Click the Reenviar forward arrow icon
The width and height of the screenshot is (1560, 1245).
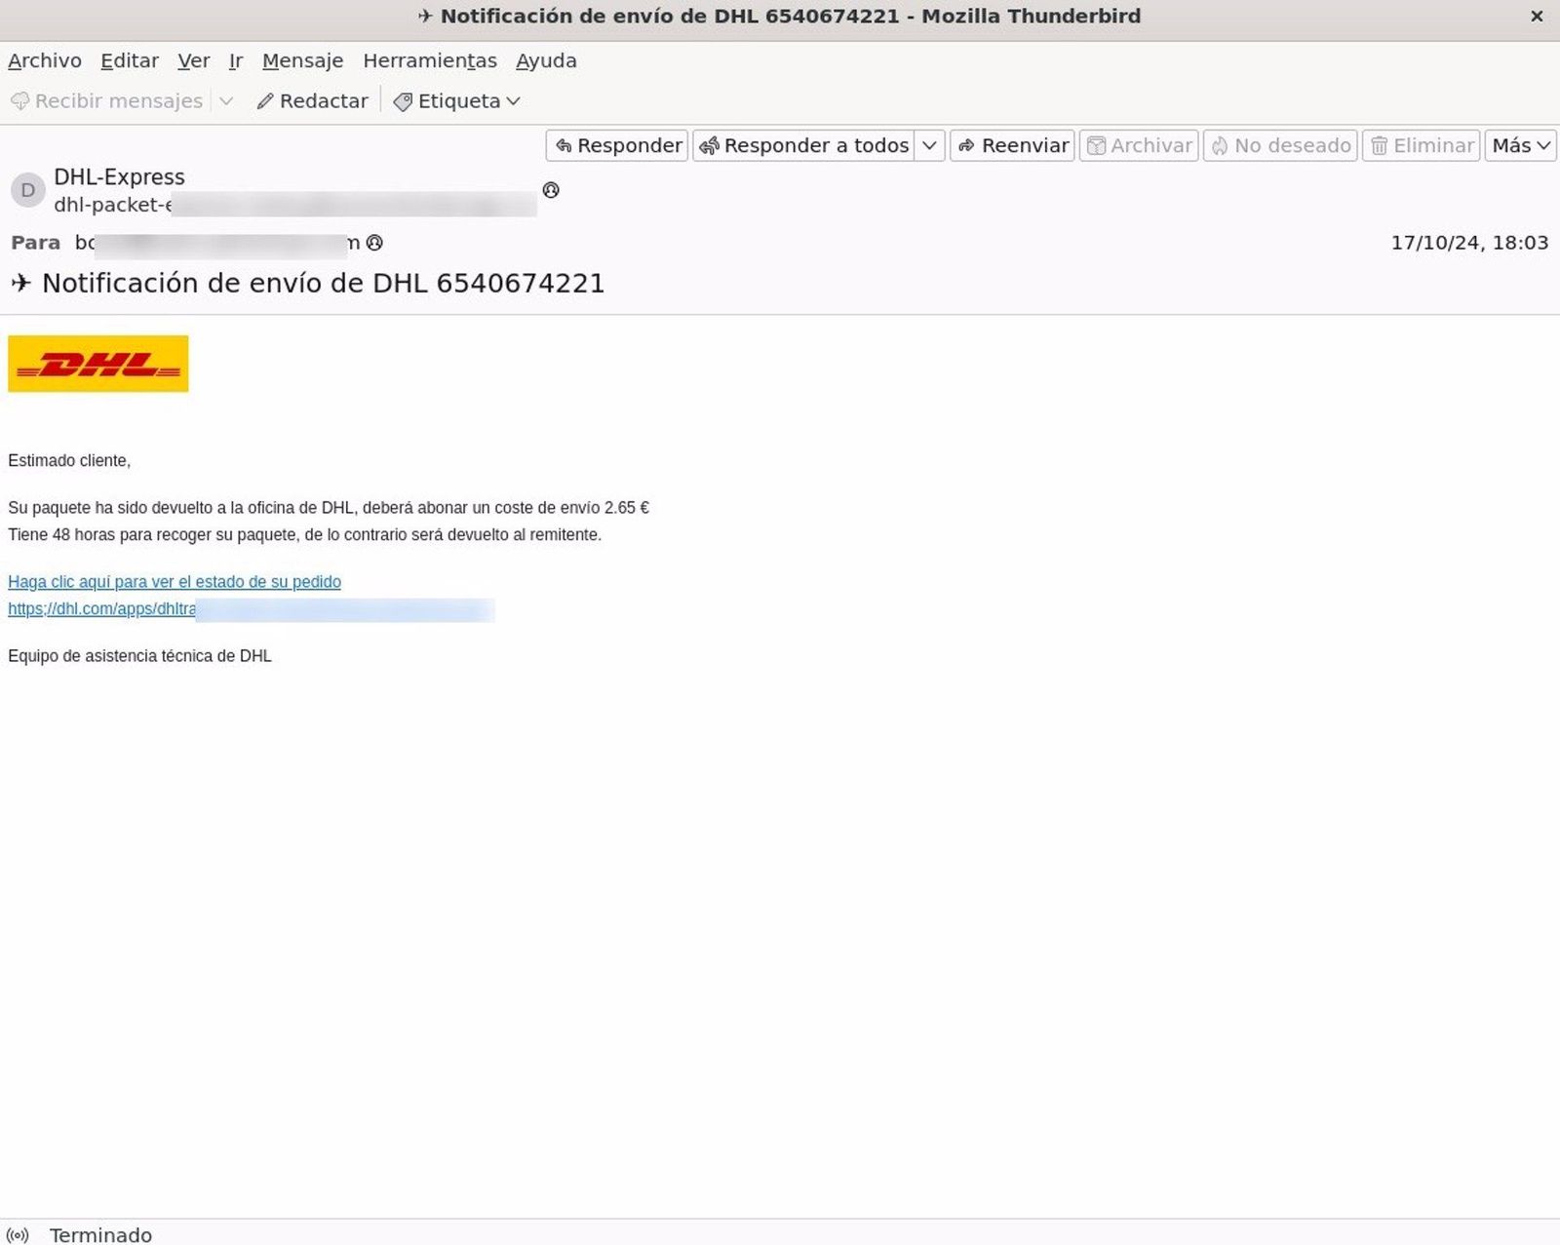[968, 145]
